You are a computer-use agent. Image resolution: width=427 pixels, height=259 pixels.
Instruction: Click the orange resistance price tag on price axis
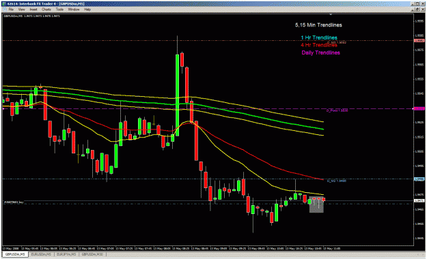point(419,40)
